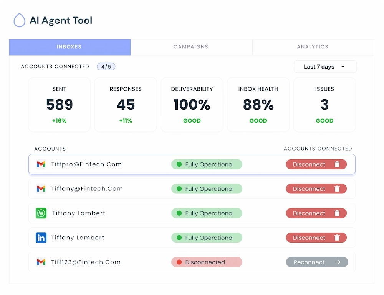The image size is (384, 295).
Task: Click trash icon in Tiffany@Fintech.Com row
Action: click(337, 188)
